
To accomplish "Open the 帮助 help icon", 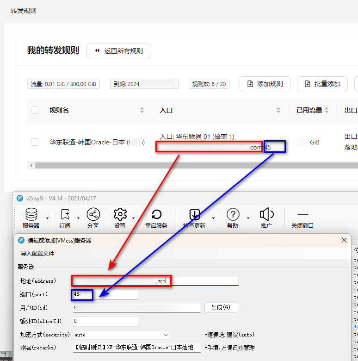I will coord(233,218).
